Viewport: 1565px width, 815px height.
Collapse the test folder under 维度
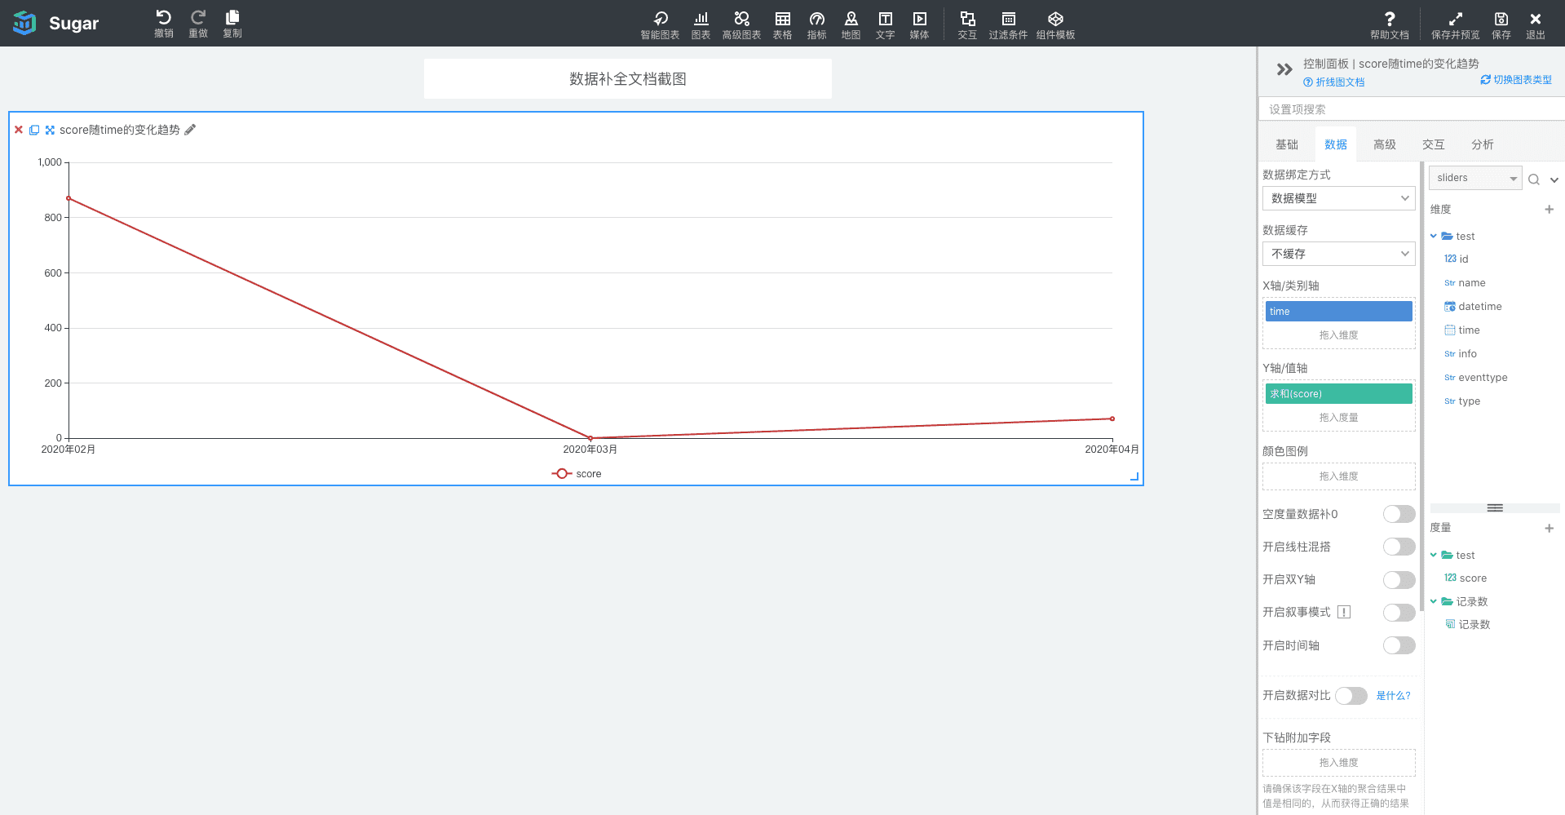pyautogui.click(x=1434, y=237)
